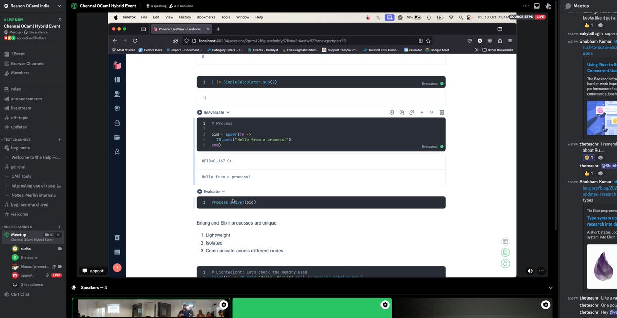Copy link to cell via link icon
The image size is (617, 318).
[x=412, y=112]
